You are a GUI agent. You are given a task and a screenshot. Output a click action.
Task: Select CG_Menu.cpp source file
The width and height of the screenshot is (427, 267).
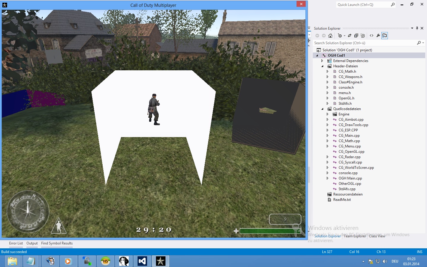[350, 146]
